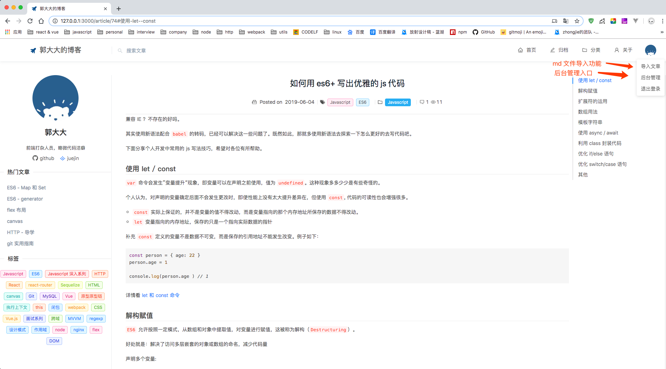This screenshot has width=666, height=369.
Task: Click the large profile avatar in the sidebar
Action: (55, 98)
